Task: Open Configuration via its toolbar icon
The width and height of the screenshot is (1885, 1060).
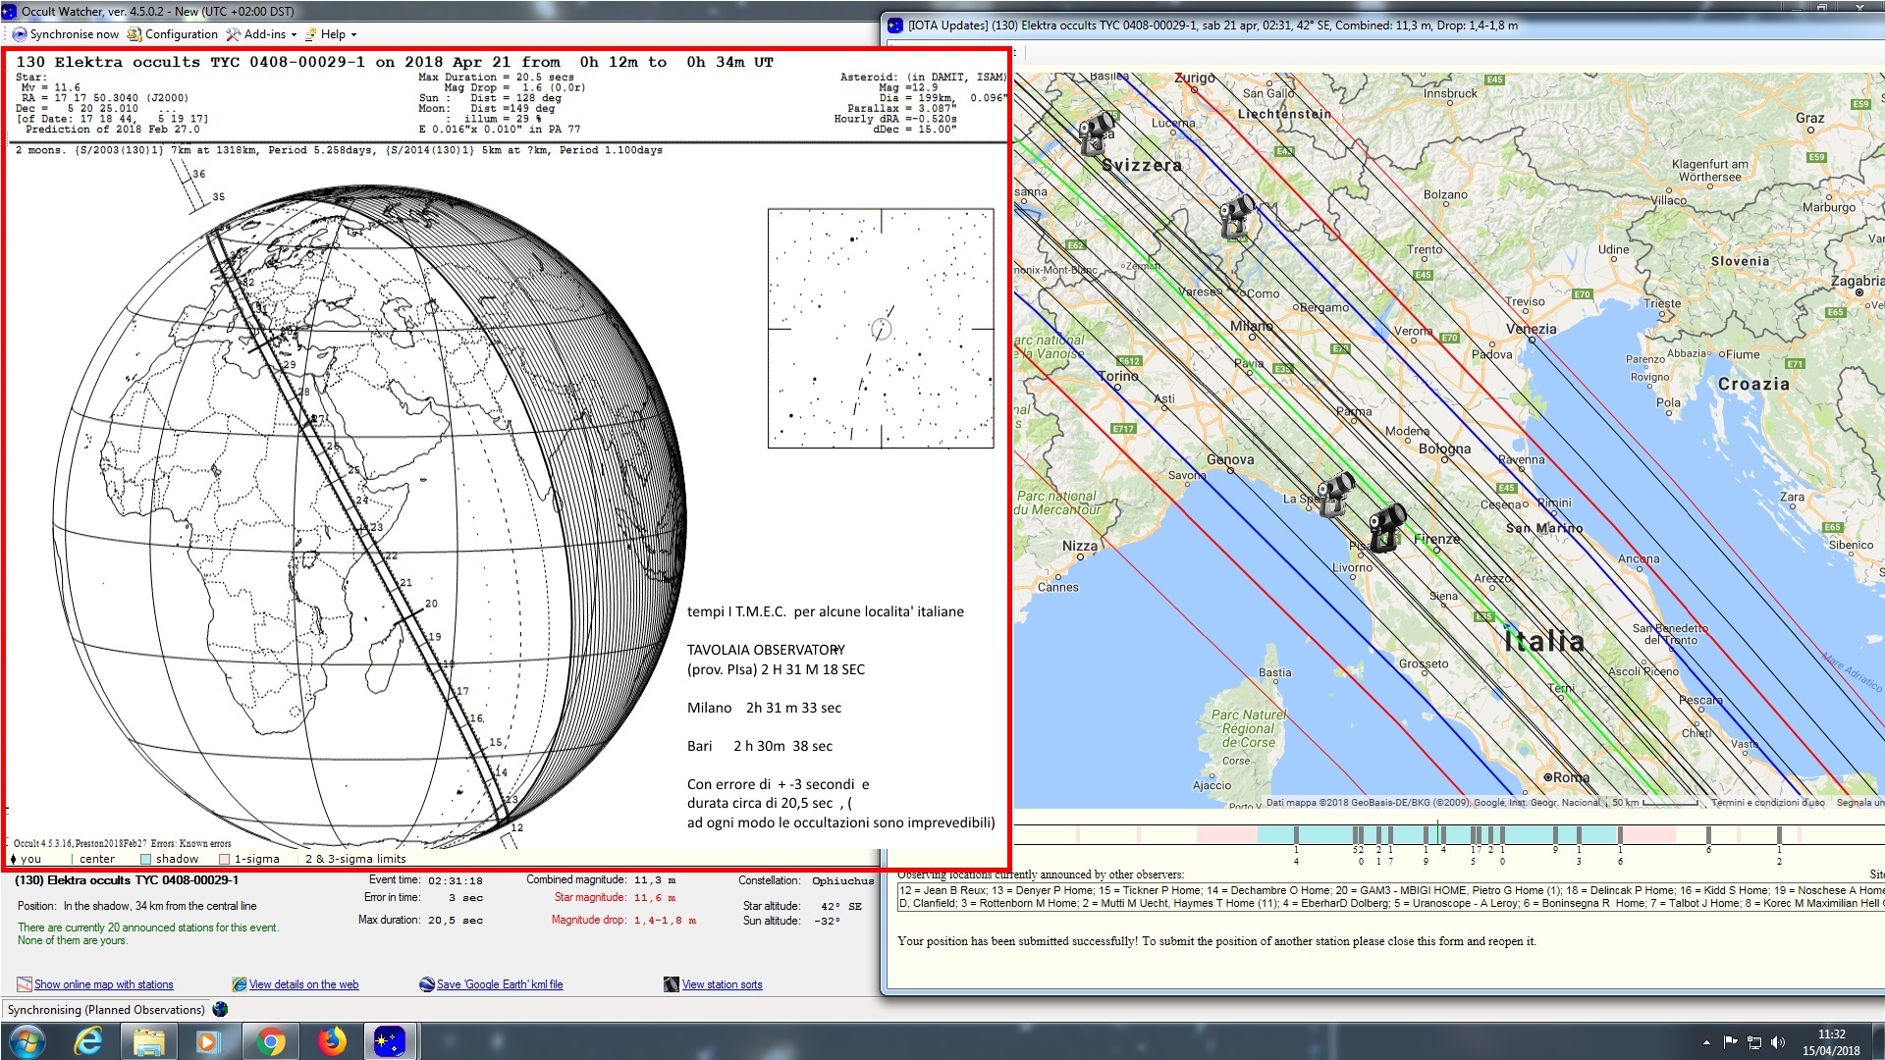Action: (135, 34)
